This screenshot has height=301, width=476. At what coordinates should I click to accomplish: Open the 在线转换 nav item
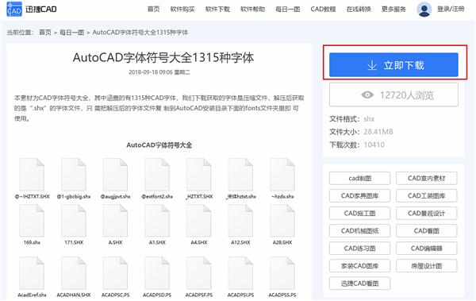pyautogui.click(x=359, y=9)
